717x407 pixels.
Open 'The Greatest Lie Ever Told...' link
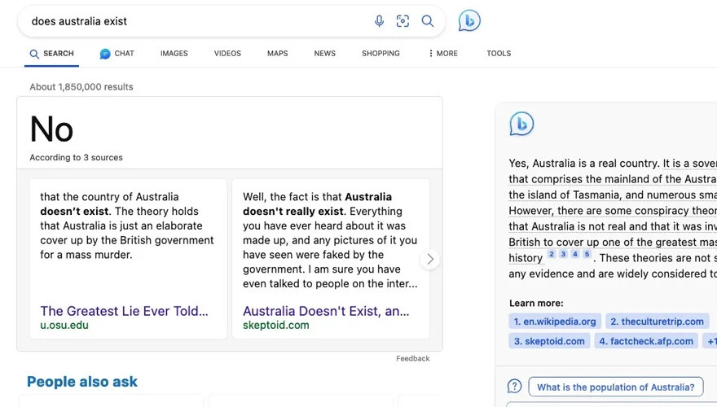(124, 311)
